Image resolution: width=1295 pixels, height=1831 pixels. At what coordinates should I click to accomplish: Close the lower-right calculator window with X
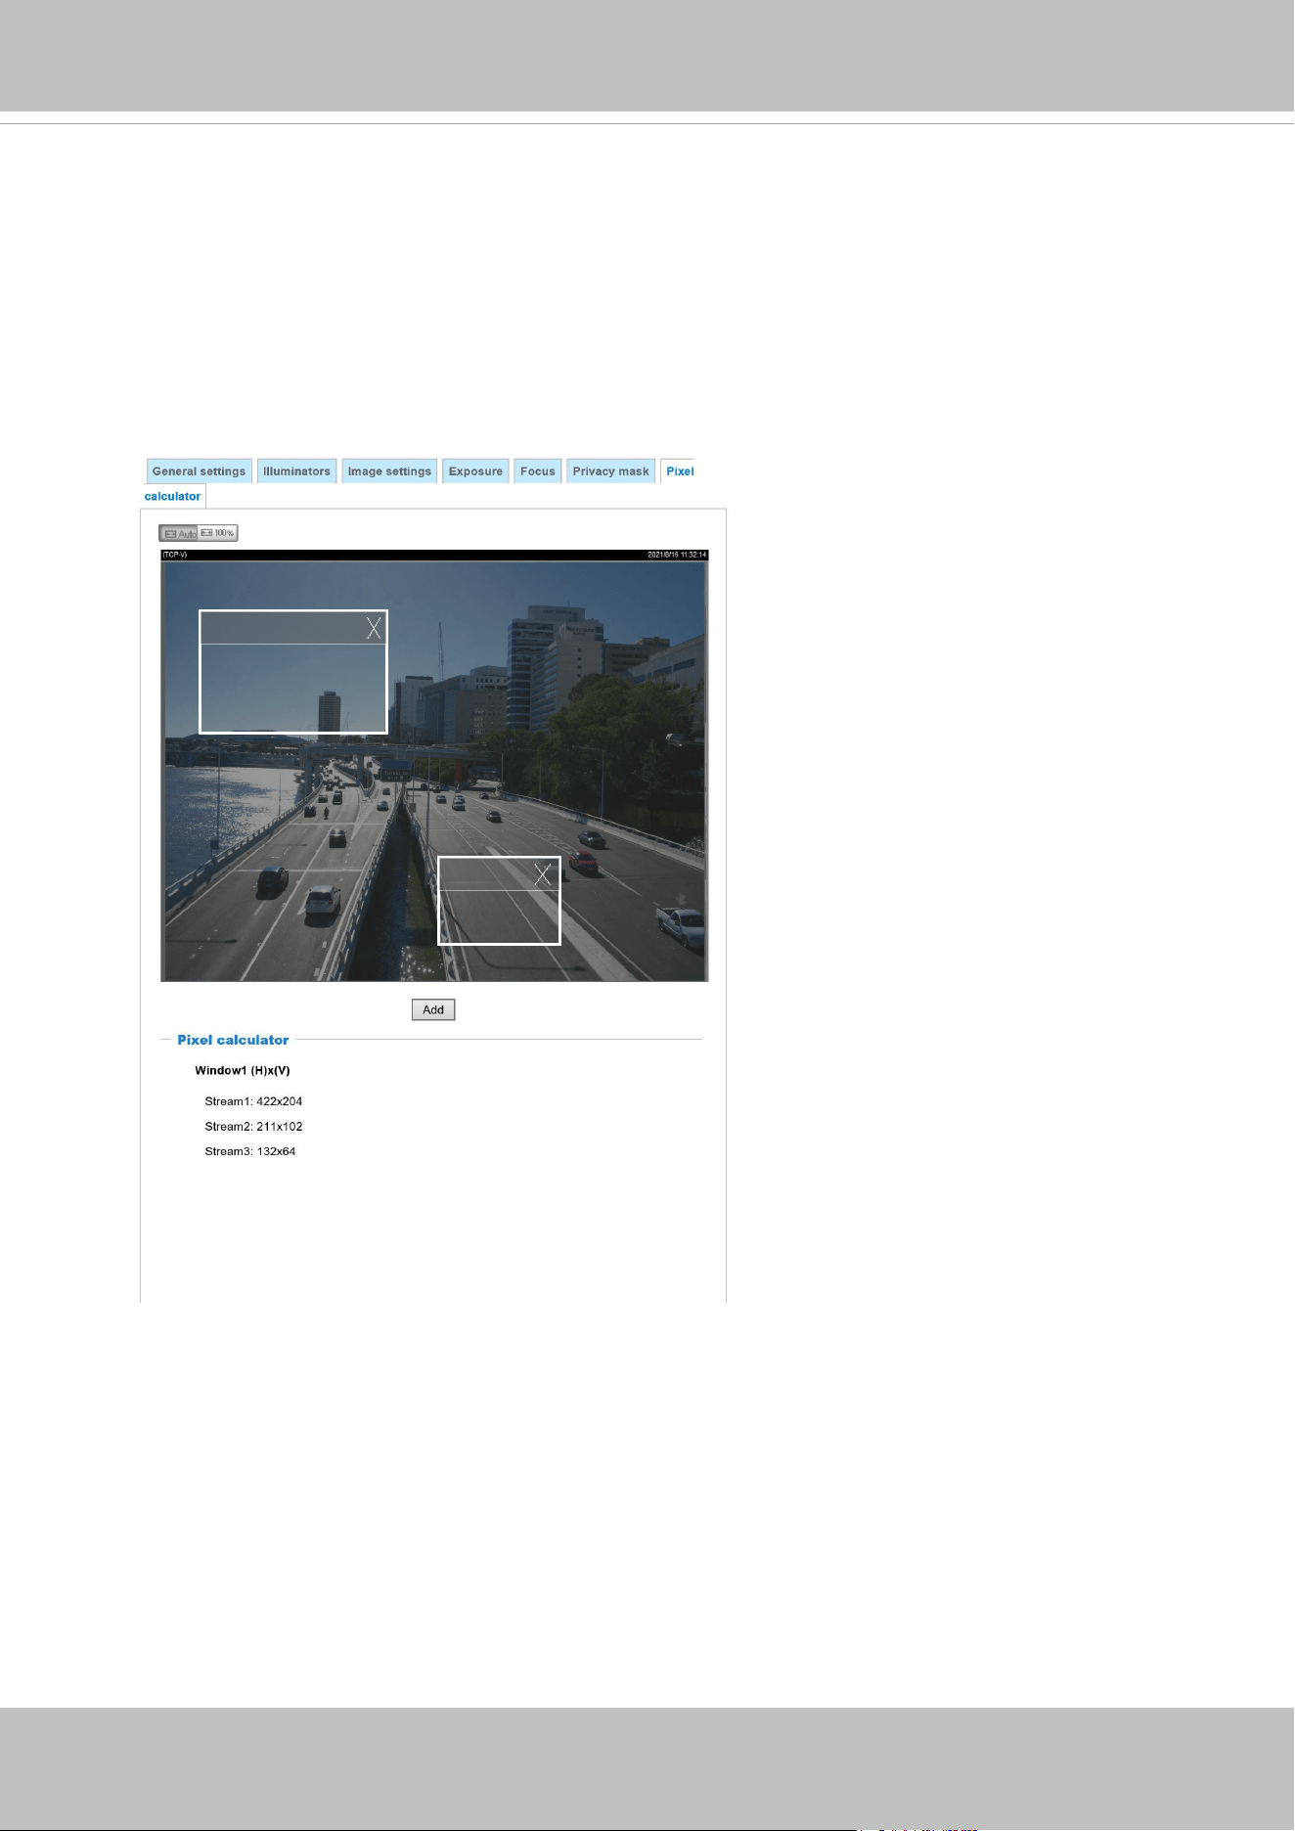(x=544, y=874)
